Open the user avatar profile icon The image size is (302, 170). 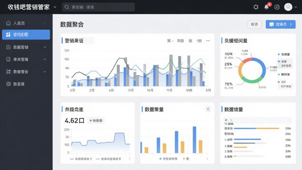[x=288, y=7]
